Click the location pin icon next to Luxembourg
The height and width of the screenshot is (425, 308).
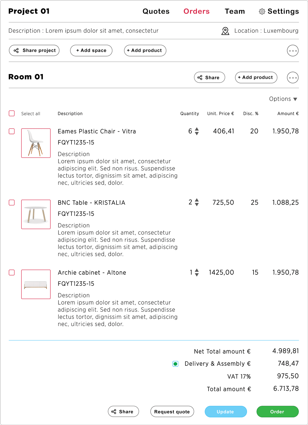225,31
